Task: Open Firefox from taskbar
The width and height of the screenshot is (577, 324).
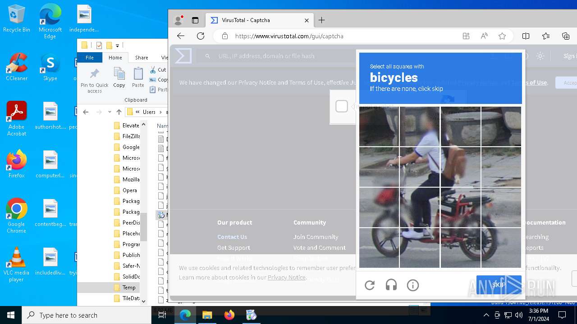Action: pyautogui.click(x=229, y=315)
